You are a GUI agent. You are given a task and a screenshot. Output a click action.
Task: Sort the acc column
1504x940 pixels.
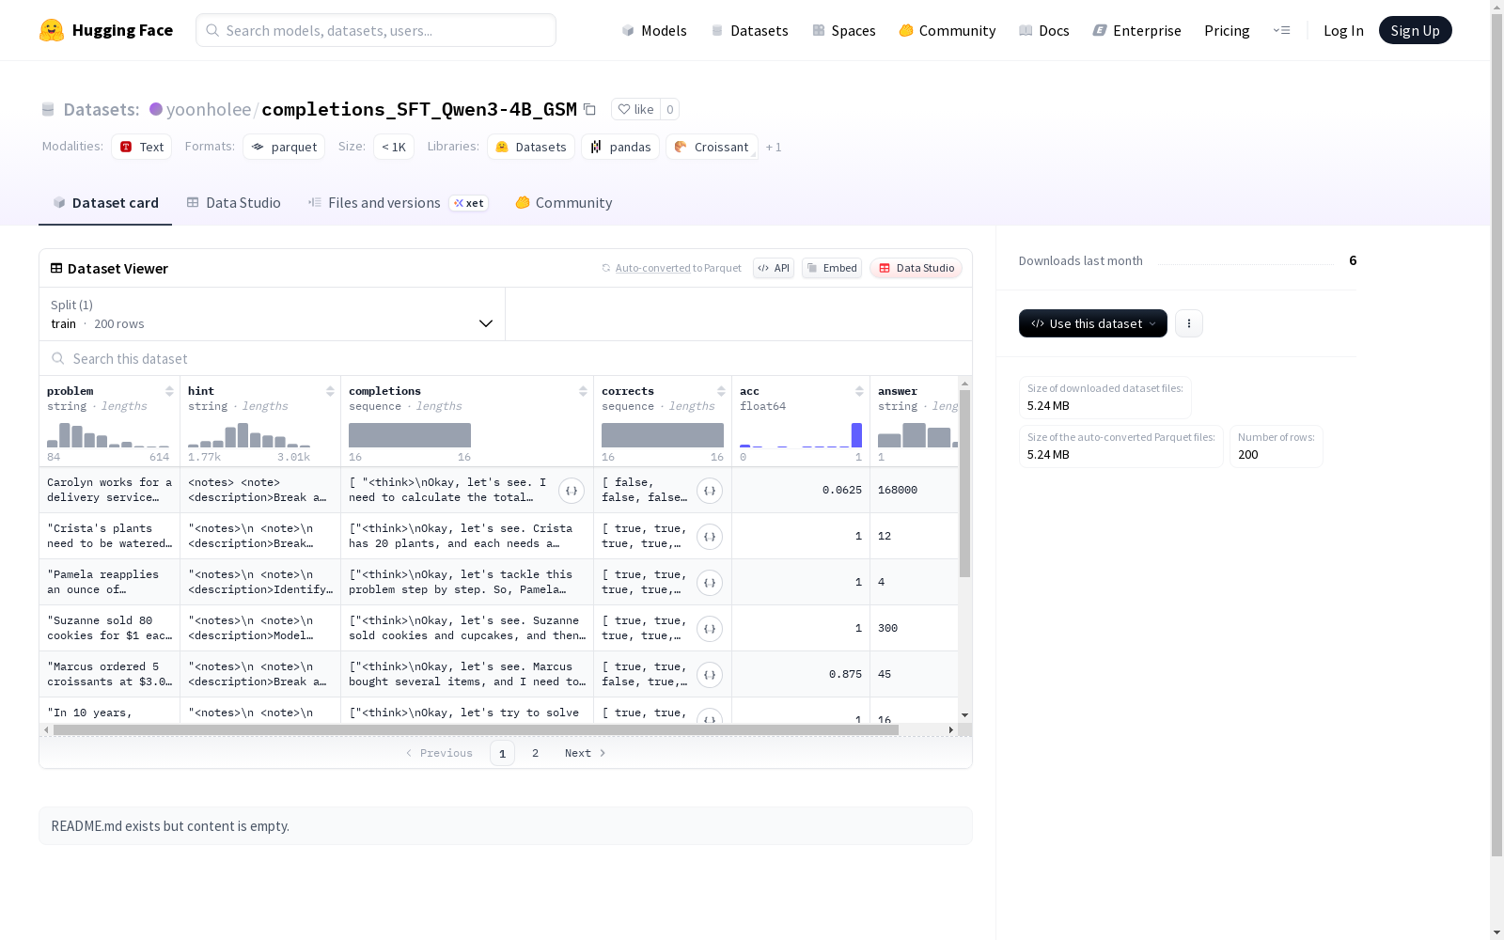tap(859, 391)
